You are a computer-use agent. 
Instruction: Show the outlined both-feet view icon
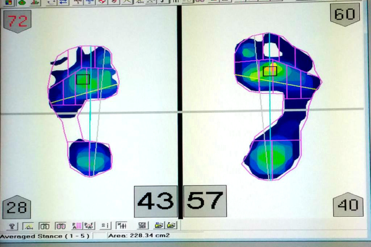(x=45, y=226)
